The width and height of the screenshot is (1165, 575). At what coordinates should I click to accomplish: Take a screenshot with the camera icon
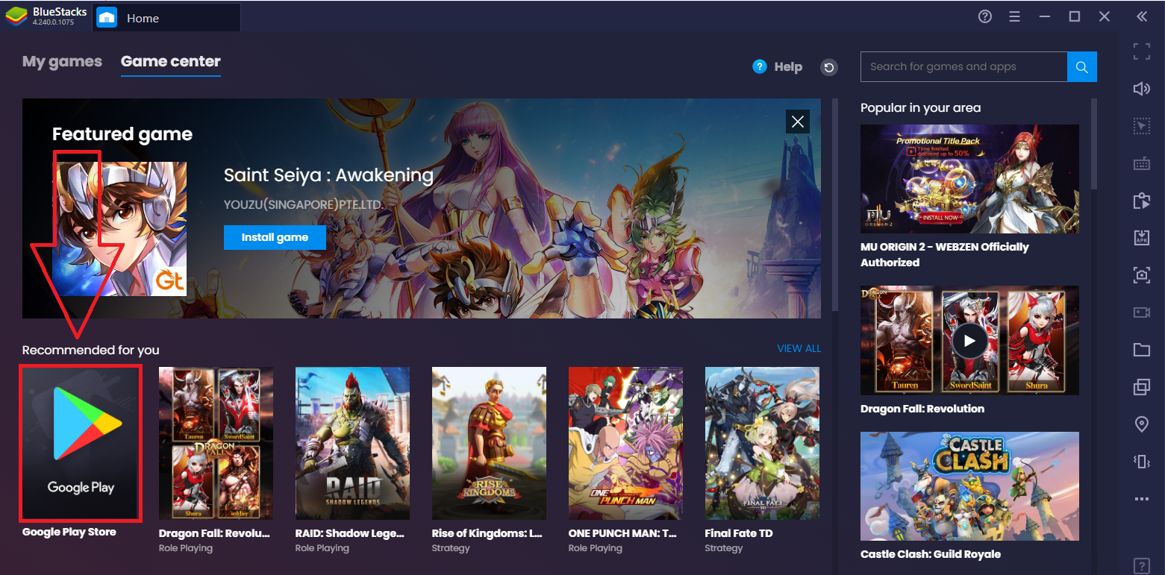click(x=1141, y=275)
